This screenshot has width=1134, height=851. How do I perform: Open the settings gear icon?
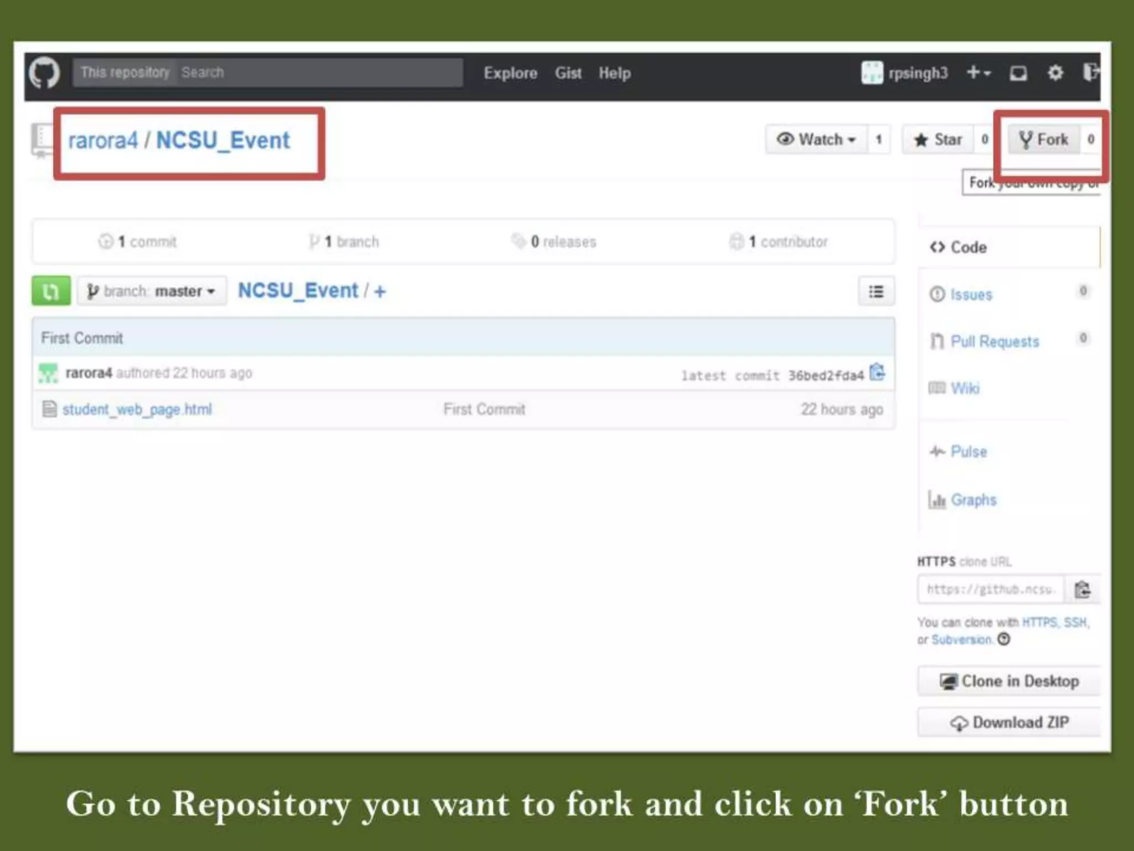pyautogui.click(x=1055, y=73)
